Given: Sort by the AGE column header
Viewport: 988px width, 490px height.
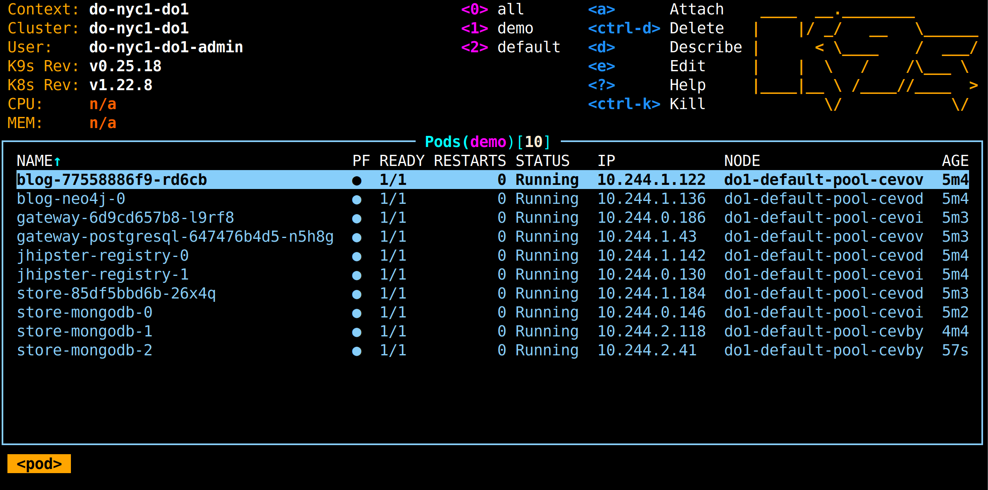Looking at the screenshot, I should click(x=955, y=161).
